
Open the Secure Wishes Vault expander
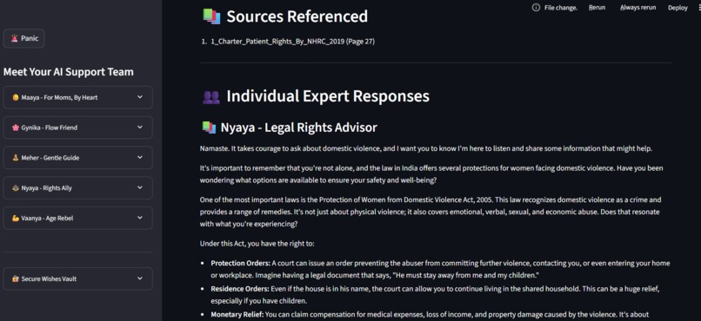[x=77, y=278]
